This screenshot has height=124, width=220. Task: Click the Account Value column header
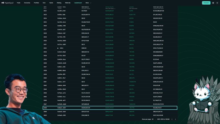click(x=86, y=8)
